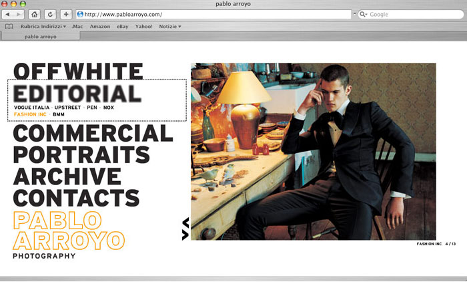Image resolution: width=467 pixels, height=282 pixels.
Task: Click the red close window button
Action: point(5,4)
